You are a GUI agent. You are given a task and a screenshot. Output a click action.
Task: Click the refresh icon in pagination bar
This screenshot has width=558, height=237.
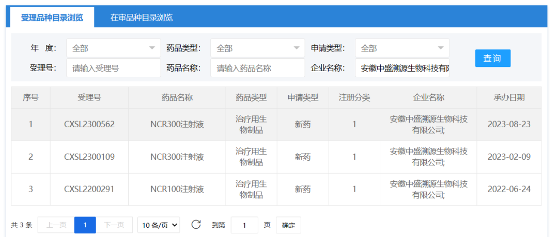(196, 225)
